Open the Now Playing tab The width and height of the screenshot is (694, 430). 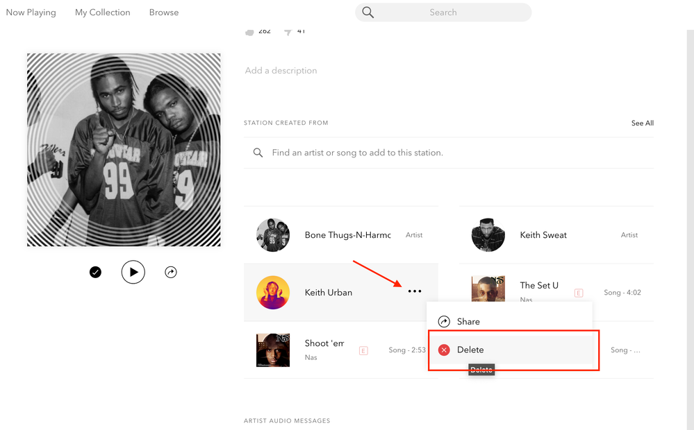31,12
